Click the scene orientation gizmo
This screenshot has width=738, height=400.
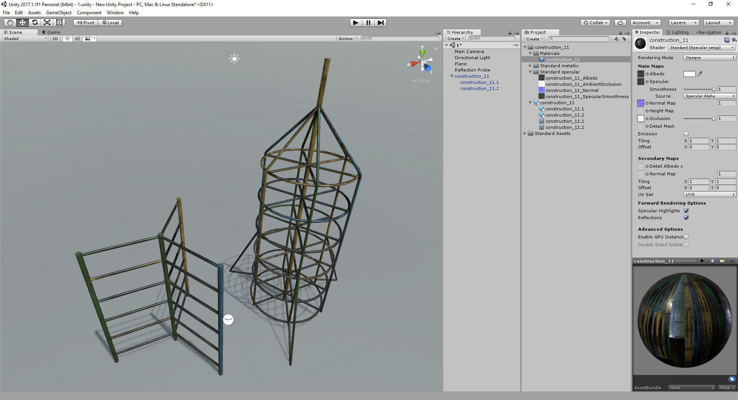(422, 63)
